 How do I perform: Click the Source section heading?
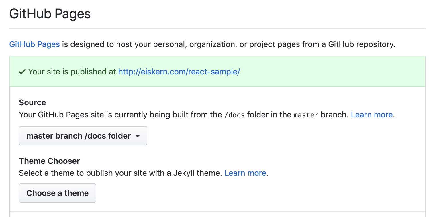(x=32, y=103)
